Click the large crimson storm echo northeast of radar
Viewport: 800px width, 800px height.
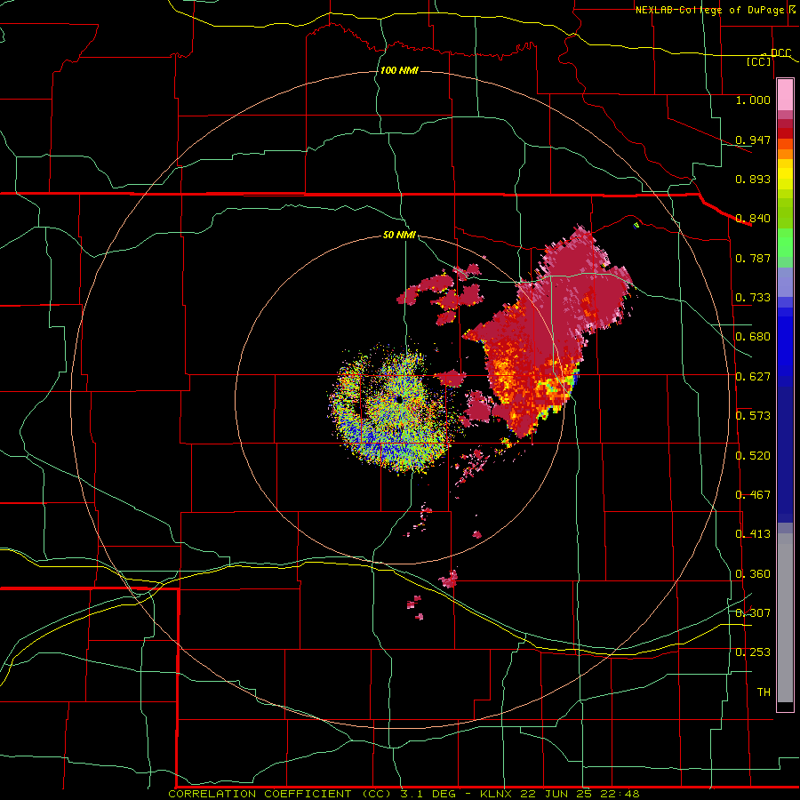[x=551, y=332]
